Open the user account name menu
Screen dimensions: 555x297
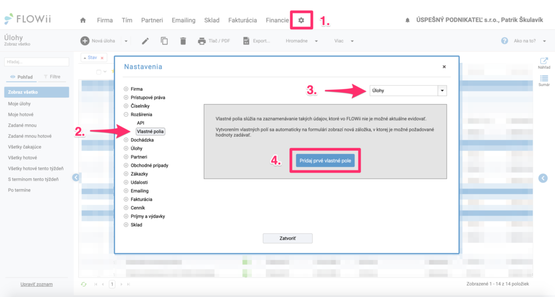point(479,20)
